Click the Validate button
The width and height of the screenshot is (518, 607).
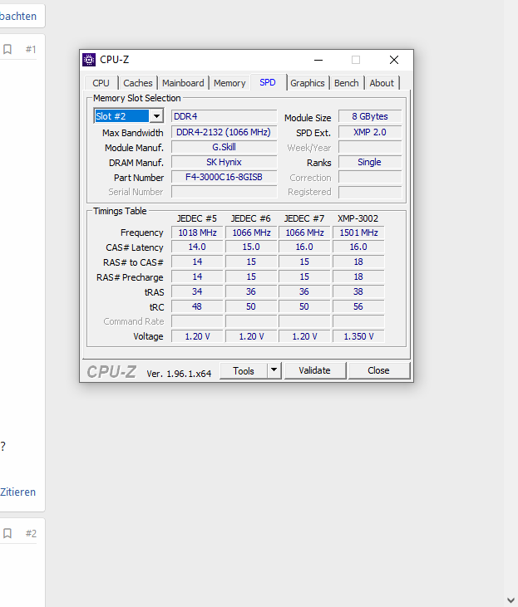(314, 370)
